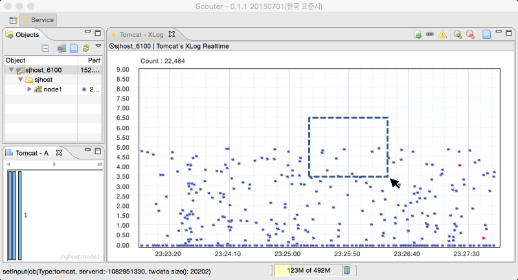
Task: Open the Objects view menu triangle
Action: point(98,46)
